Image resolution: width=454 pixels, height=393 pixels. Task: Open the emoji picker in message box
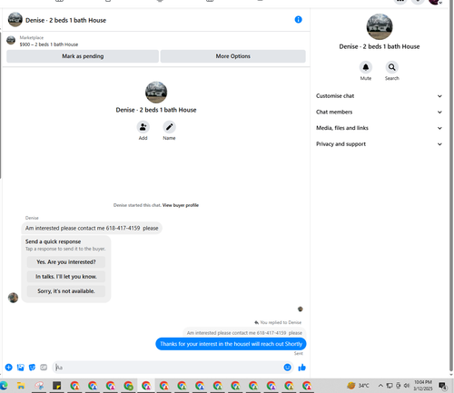(287, 368)
